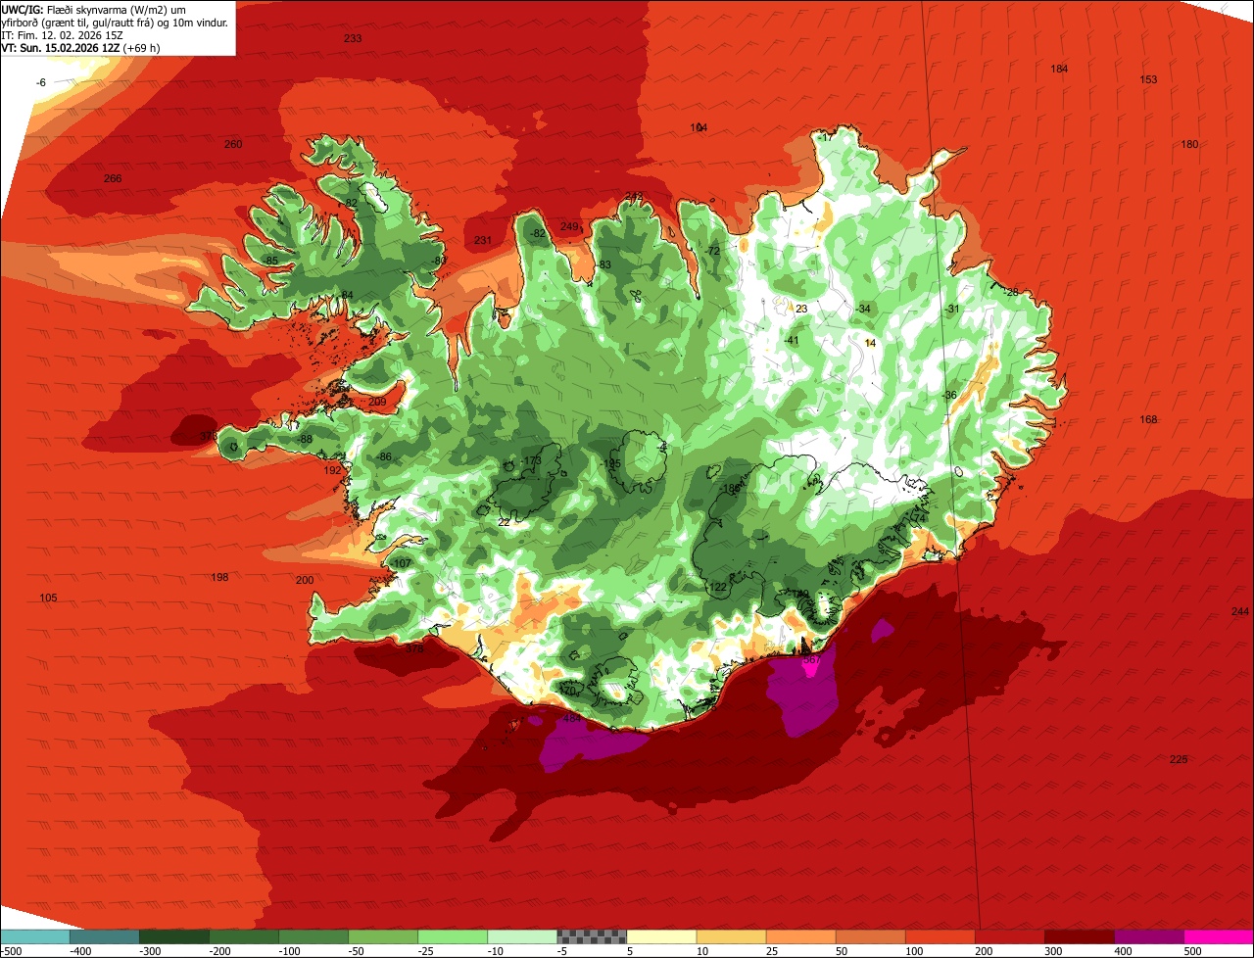1254x958 pixels.
Task: Click the dark teal legend swatch for -400 to -300
Action: [104, 935]
